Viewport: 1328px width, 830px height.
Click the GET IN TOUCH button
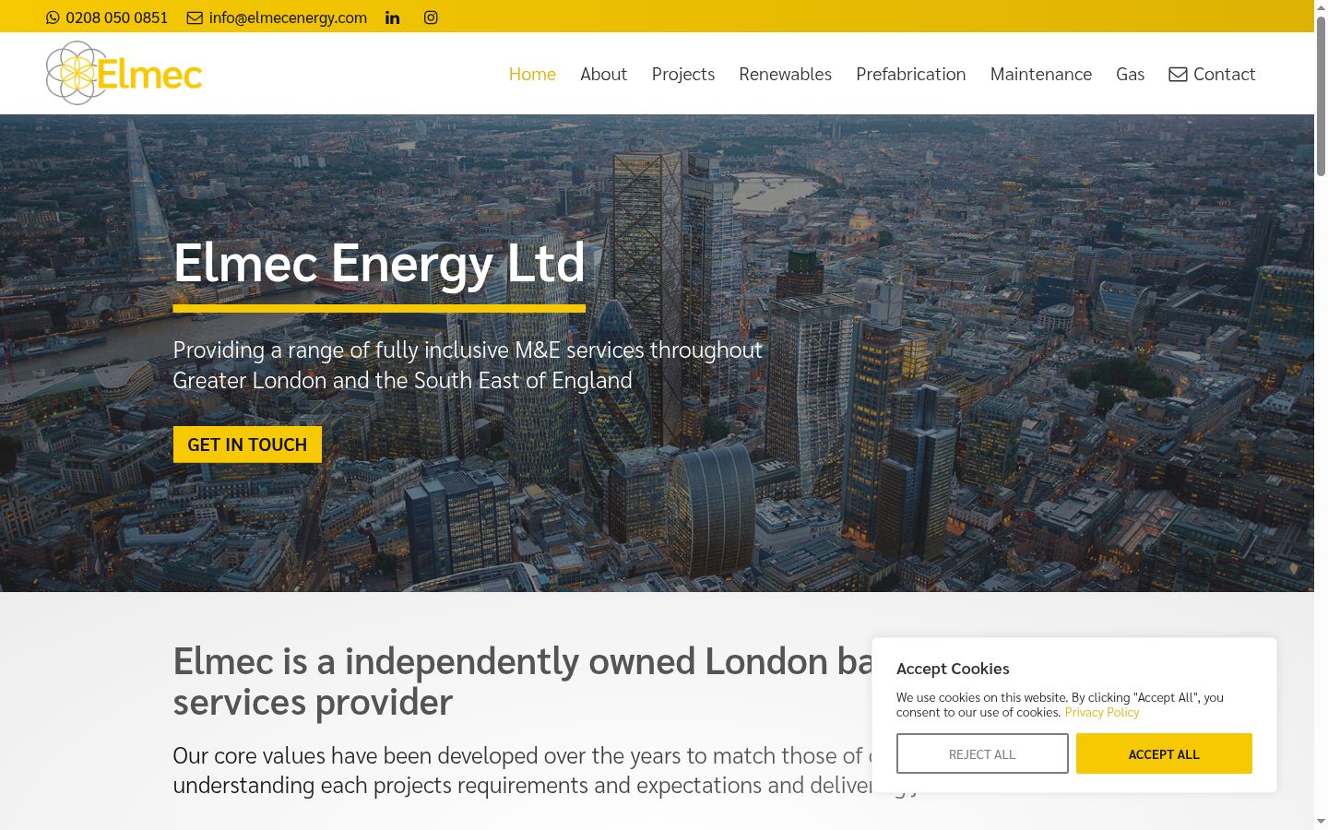[x=247, y=445]
